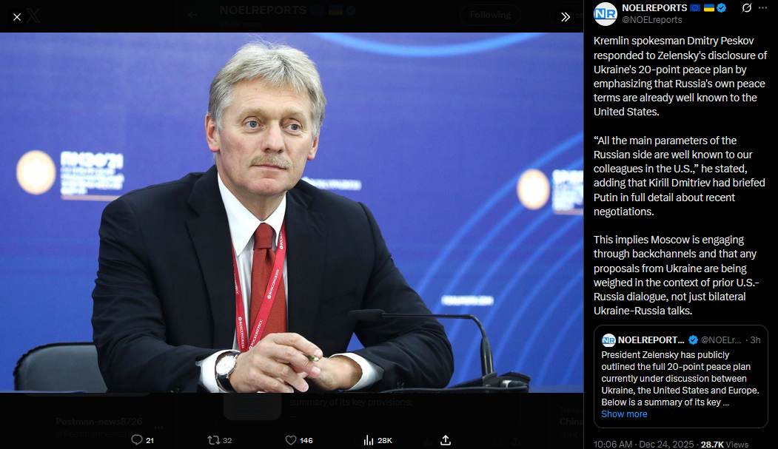778x449 pixels.
Task: Click the EU flag emoji next to NOELREPORTS
Action: pos(695,8)
